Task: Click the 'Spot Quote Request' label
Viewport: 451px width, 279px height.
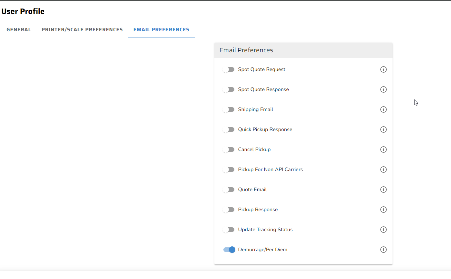Action: (x=262, y=69)
